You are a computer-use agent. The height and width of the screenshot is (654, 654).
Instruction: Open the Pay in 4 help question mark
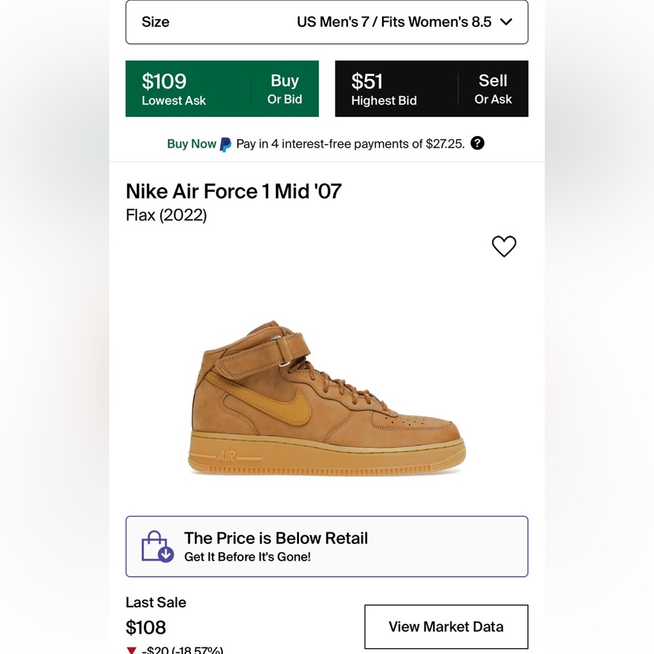[477, 143]
